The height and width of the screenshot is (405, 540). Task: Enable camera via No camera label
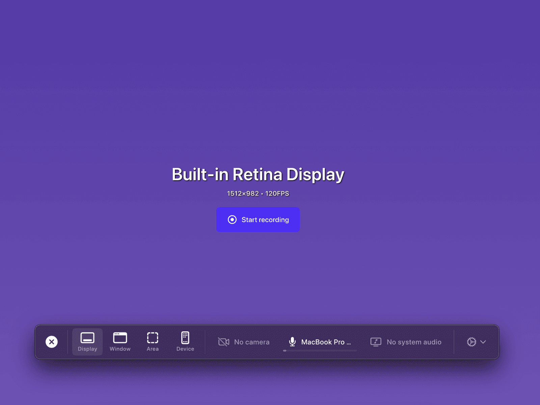[252, 342]
